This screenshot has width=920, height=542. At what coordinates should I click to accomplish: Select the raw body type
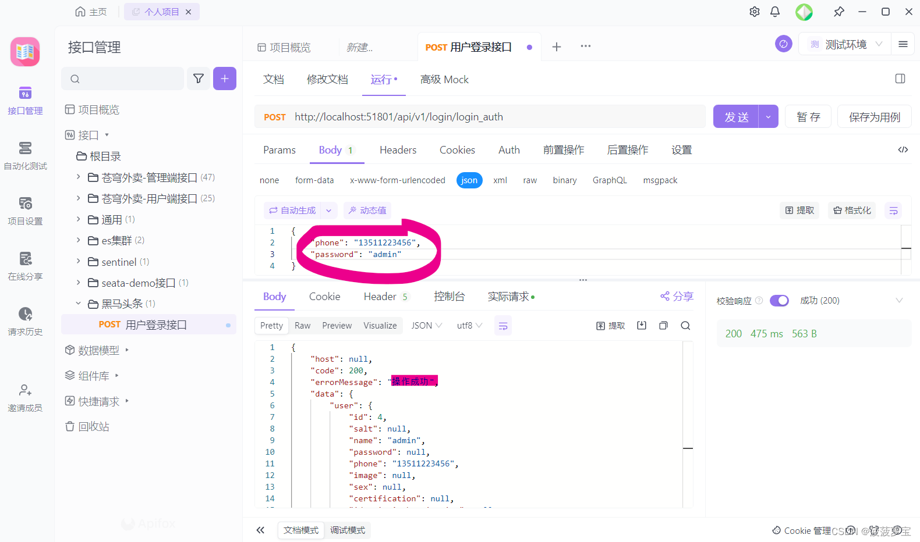coord(530,180)
